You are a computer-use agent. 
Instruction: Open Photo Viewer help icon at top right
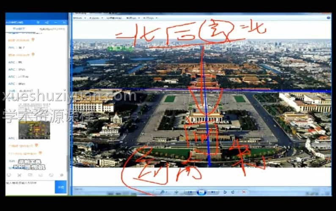pyautogui.click(x=328, y=18)
